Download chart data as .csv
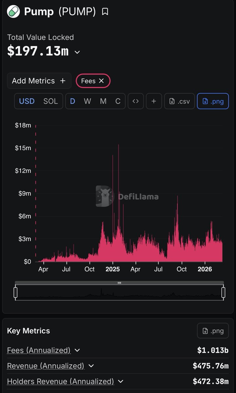The width and height of the screenshot is (236, 393). 179,101
